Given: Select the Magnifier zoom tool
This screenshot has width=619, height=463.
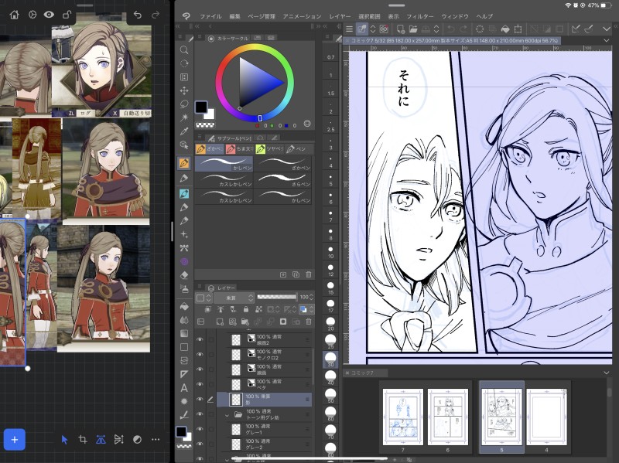Looking at the screenshot, I should click(184, 49).
